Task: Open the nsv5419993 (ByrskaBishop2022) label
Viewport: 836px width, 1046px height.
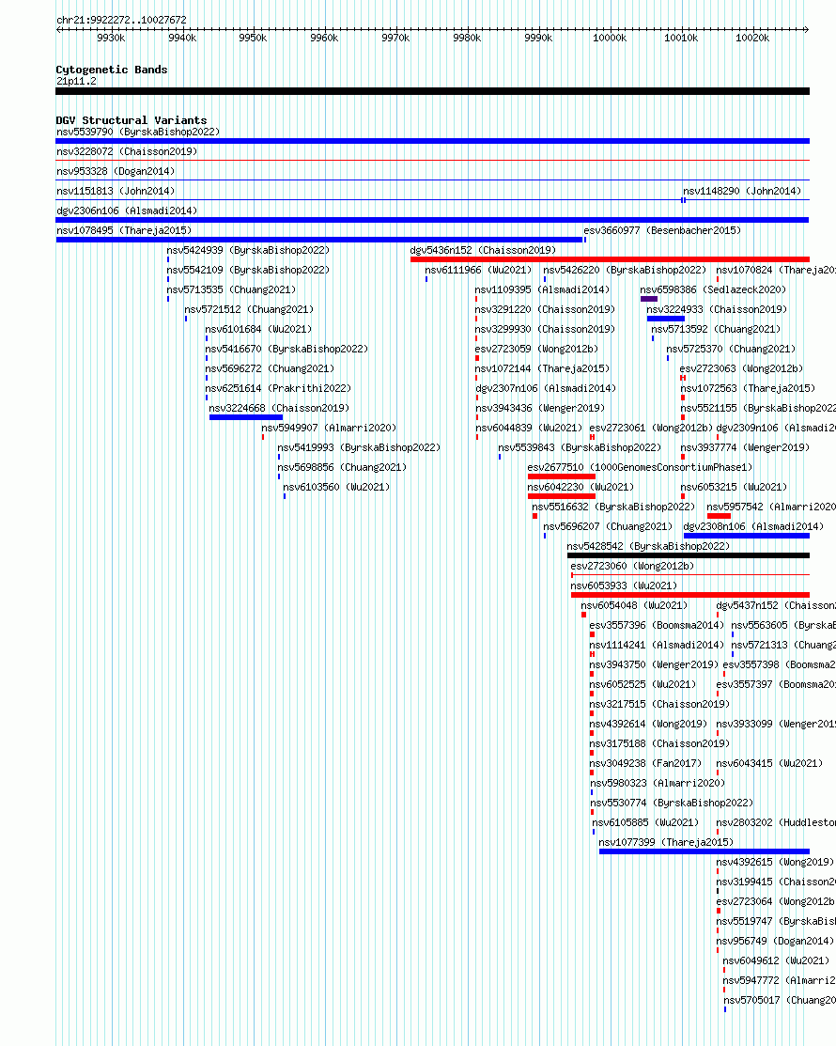Action: point(359,448)
